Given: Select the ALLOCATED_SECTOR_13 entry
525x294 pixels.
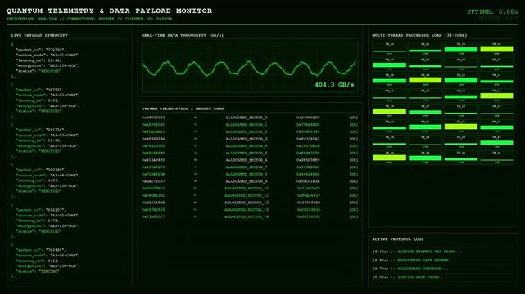Looking at the screenshot, I should pos(247,210).
